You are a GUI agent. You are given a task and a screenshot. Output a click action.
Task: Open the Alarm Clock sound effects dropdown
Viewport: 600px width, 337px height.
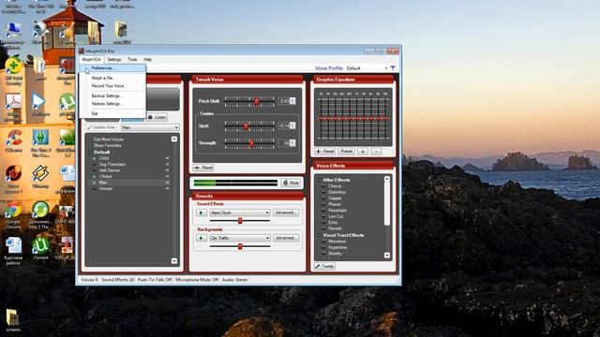(240, 212)
